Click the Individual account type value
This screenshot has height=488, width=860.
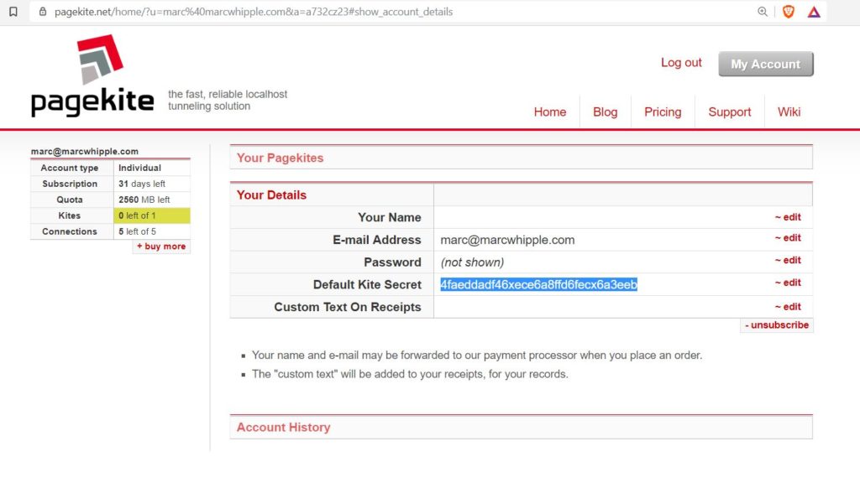140,168
